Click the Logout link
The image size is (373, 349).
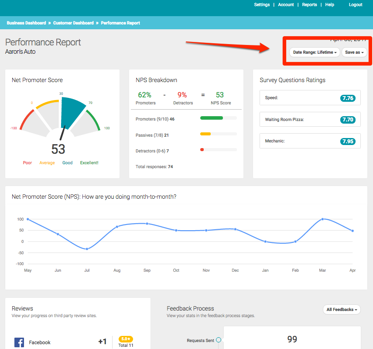pos(356,4)
